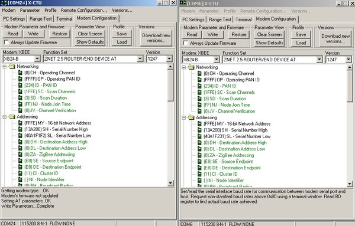The width and height of the screenshot is (355, 226).
Task: Open the Version 1247 dropdown in COM6 window
Action: pos(348,60)
